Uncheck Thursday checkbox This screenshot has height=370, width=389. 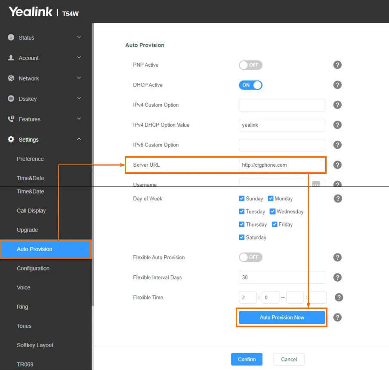click(x=242, y=224)
